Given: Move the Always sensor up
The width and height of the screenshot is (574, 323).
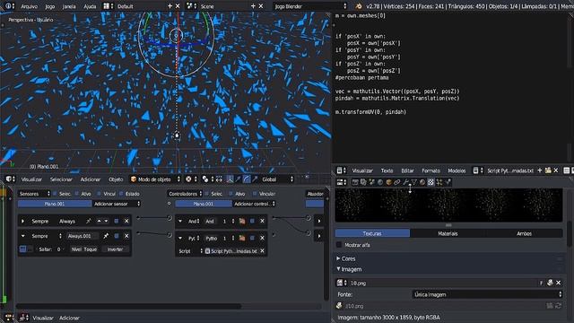Looking at the screenshot, I should pos(99,221).
